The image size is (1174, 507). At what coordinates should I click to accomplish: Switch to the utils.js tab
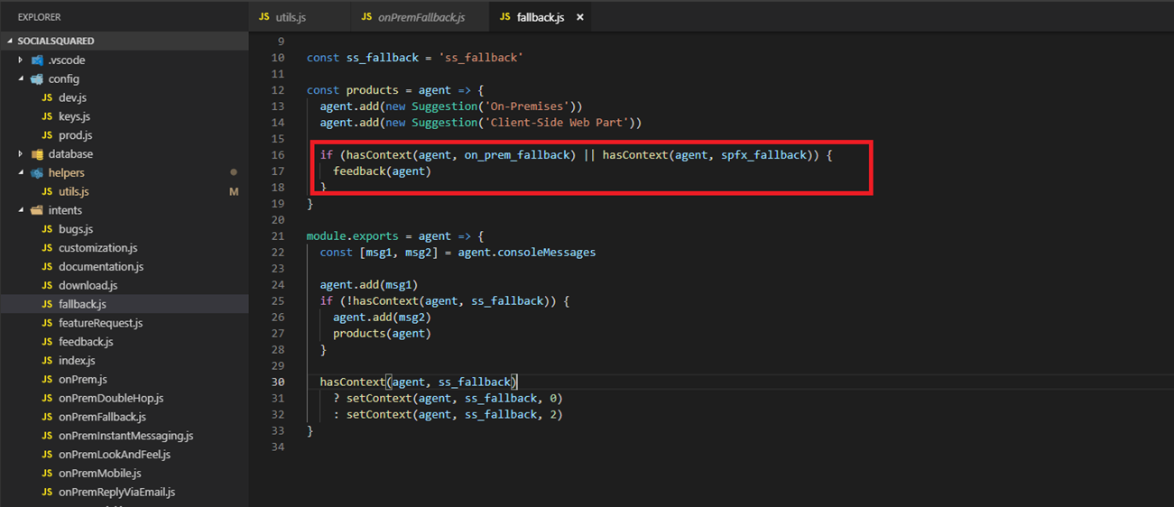click(x=291, y=17)
